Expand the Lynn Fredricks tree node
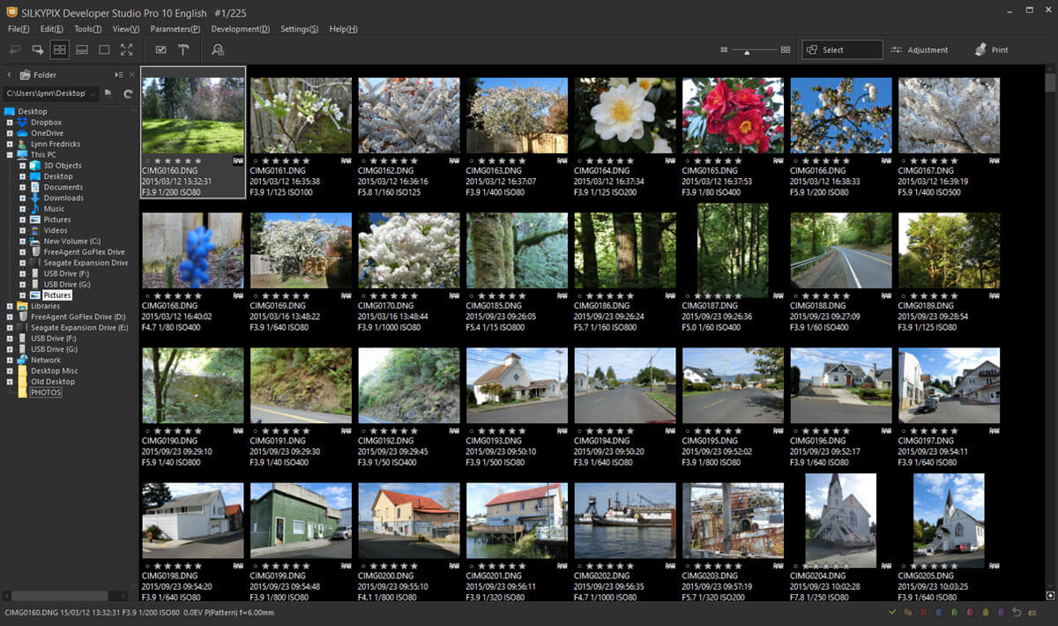Screen dimensions: 1058x626 pyautogui.click(x=10, y=144)
